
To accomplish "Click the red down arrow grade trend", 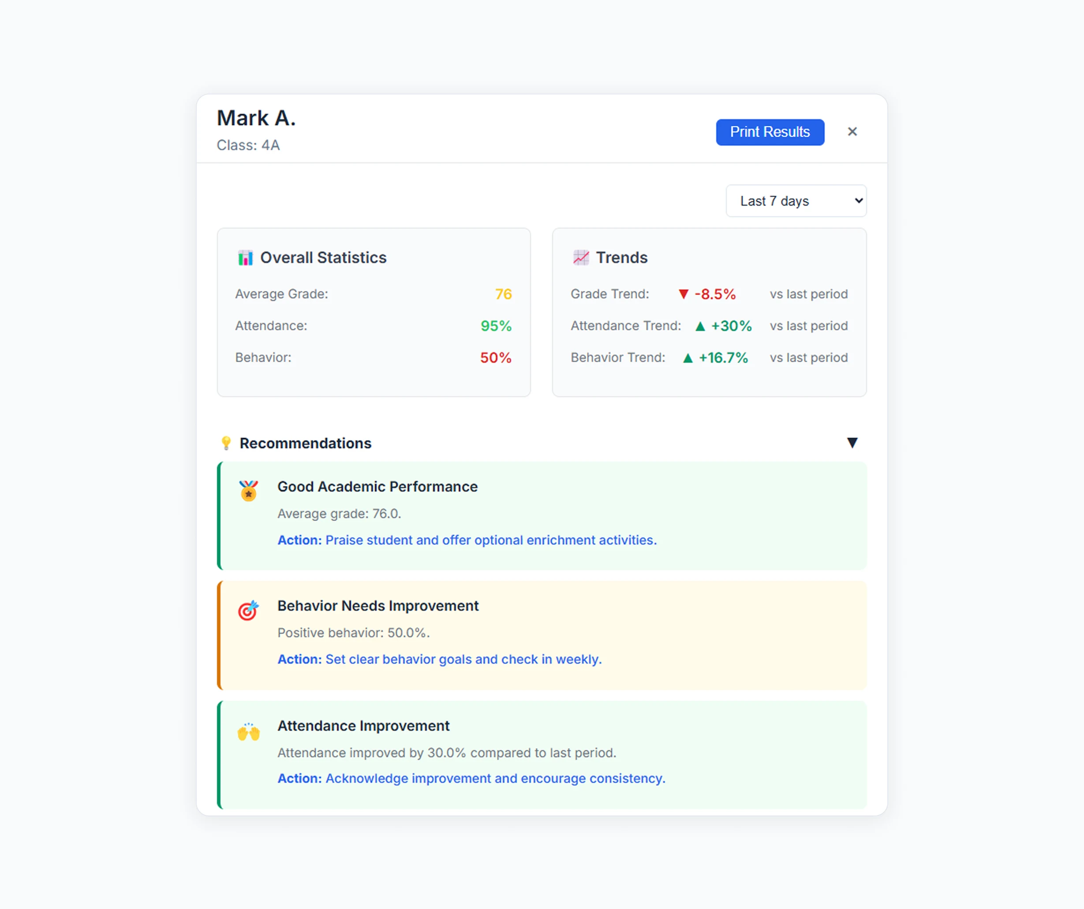I will [x=684, y=294].
